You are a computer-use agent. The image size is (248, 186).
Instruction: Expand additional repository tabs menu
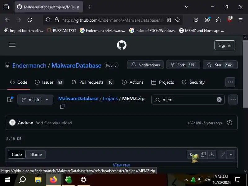230,82
